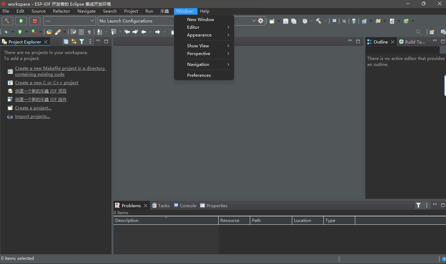Open the launch mode combo box showing ---
Screen dimensions: 446x264
pyautogui.click(x=69, y=21)
